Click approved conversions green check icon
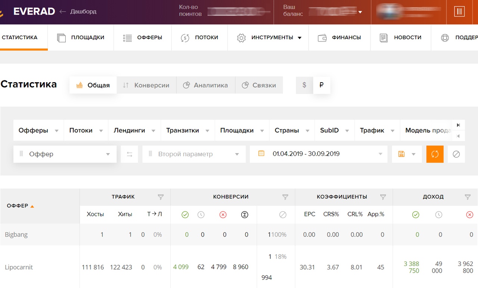Image resolution: width=478 pixels, height=288 pixels. pyautogui.click(x=185, y=214)
